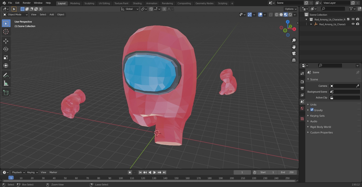Toggle snapping magnet
The image size is (362, 187).
click(x=151, y=9)
